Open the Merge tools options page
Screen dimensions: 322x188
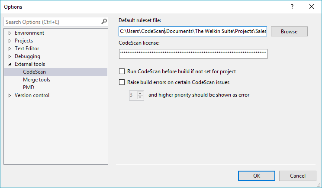coord(36,80)
